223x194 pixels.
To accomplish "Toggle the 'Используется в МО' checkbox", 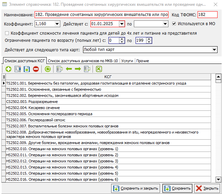I will pyautogui.click(x=174, y=24).
